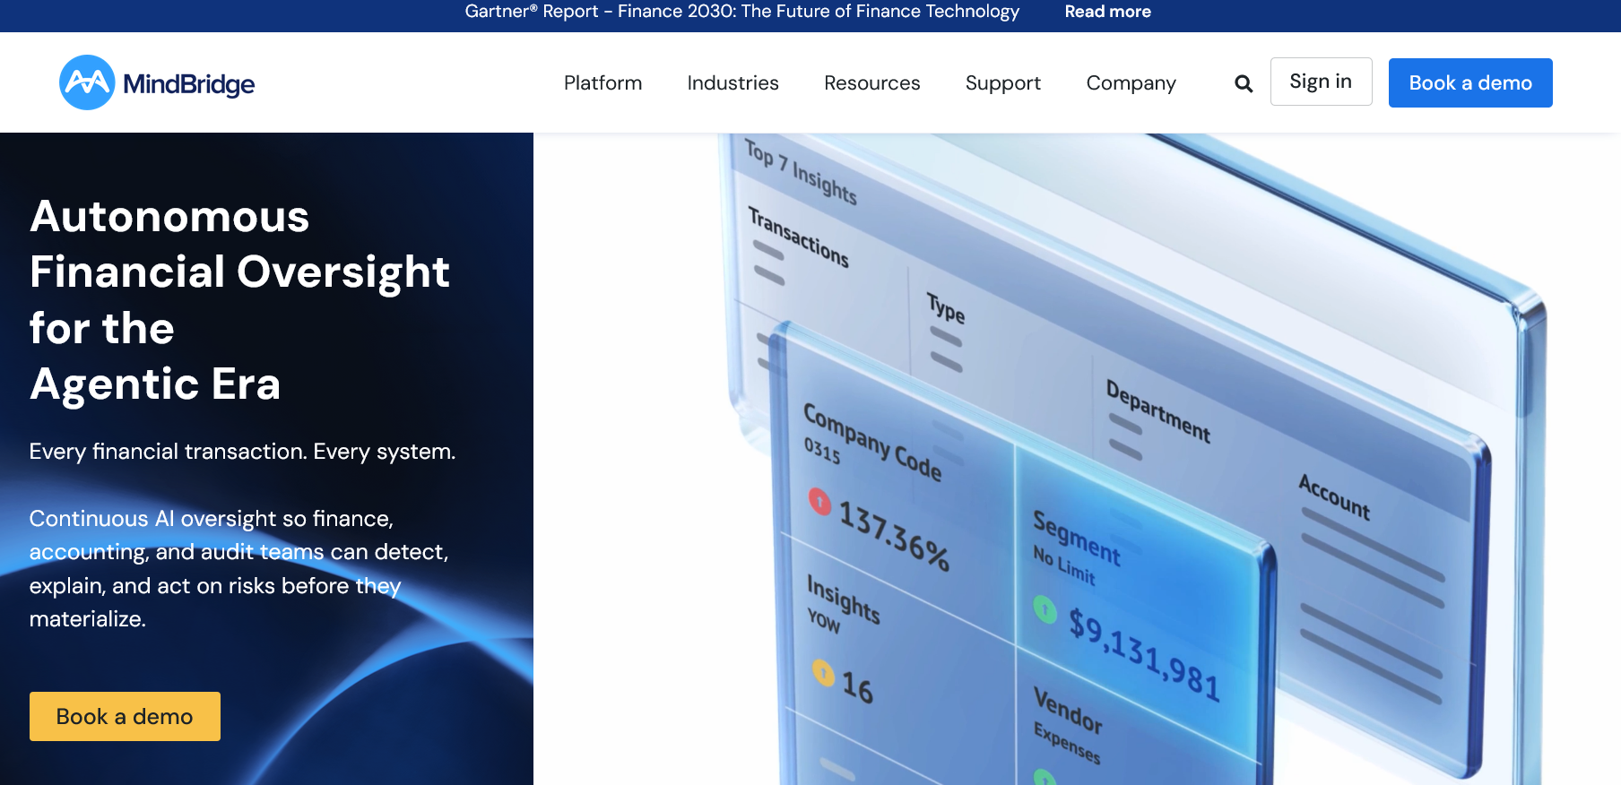This screenshot has width=1621, height=785.
Task: Open the Support menu
Action: (1002, 82)
